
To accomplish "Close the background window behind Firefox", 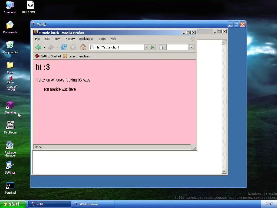I will click(x=225, y=31).
